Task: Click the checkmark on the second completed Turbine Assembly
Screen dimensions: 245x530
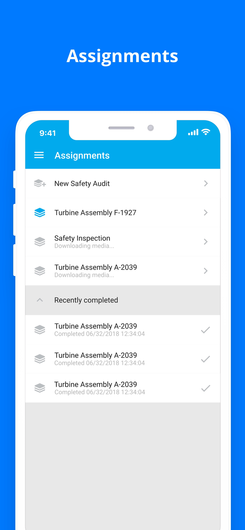Action: point(205,359)
